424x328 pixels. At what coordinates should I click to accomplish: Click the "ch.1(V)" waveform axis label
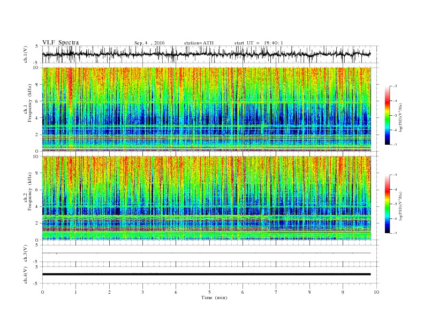[26, 54]
